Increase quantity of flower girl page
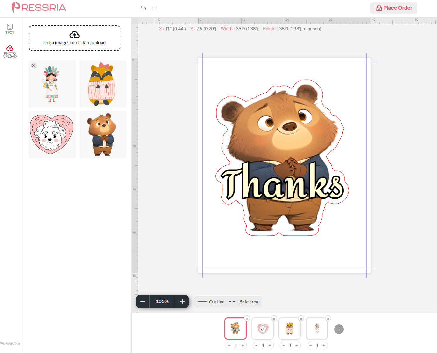Screen dimensions: 437x353 click(324, 345)
